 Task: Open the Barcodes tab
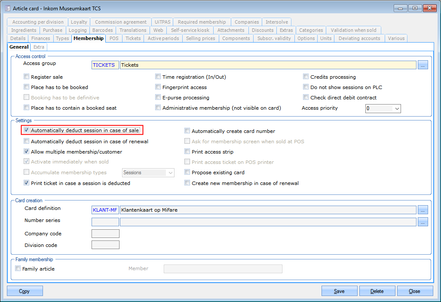tap(103, 30)
